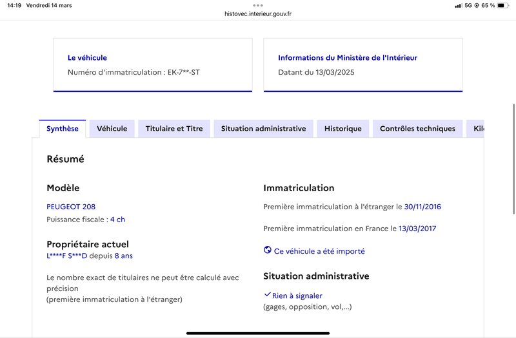This screenshot has width=516, height=338.
Task: Click the 8 ans ownership duration
Action: click(x=123, y=256)
